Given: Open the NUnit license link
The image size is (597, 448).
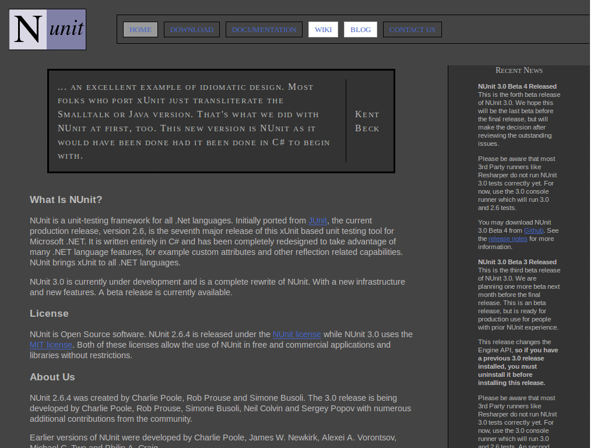Looking at the screenshot, I should pos(297,334).
